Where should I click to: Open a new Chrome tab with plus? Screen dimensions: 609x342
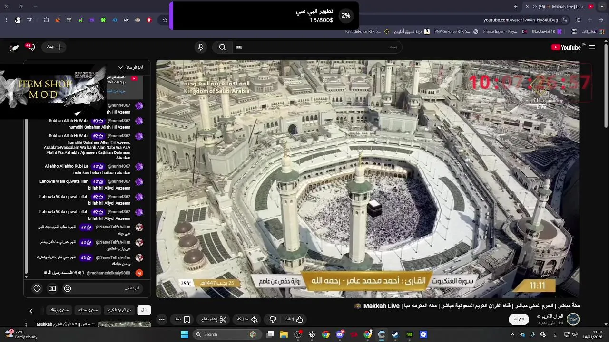(516, 6)
